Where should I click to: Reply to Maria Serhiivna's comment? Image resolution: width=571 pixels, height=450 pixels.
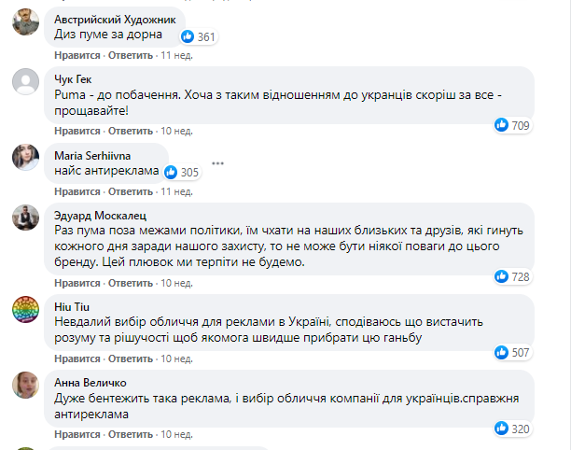[x=131, y=190]
